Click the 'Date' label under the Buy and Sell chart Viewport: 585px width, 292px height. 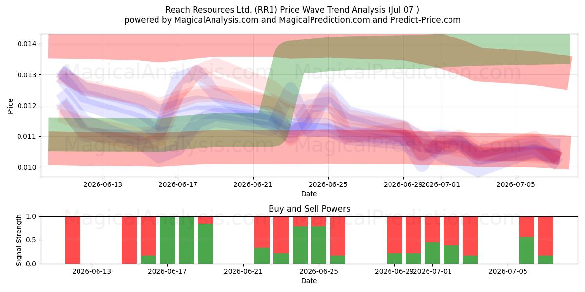(x=309, y=281)
